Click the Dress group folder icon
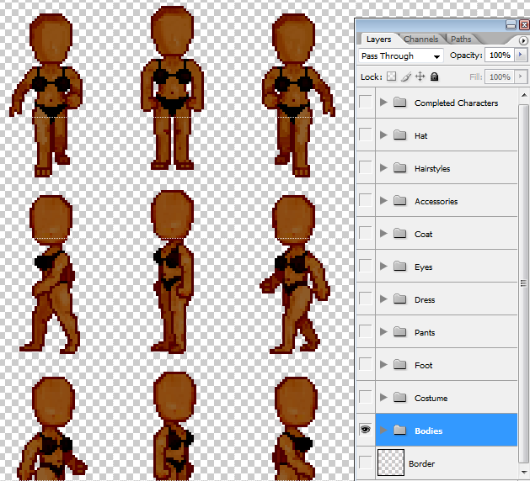Image resolution: width=530 pixels, height=481 pixels. [400, 299]
